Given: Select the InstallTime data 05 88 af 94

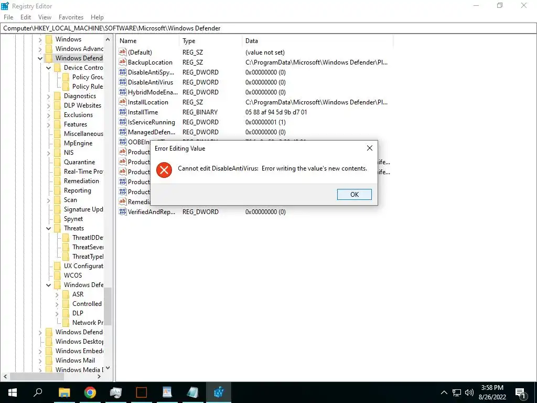Looking at the screenshot, I should coord(276,112).
